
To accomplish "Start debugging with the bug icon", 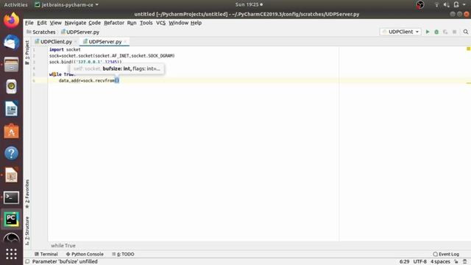I will click(436, 32).
